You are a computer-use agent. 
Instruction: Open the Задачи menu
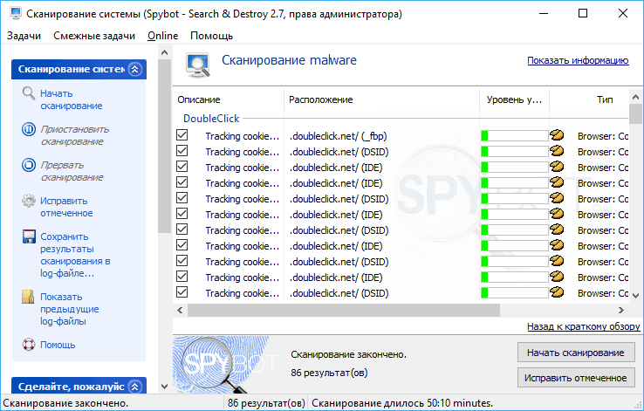click(24, 36)
